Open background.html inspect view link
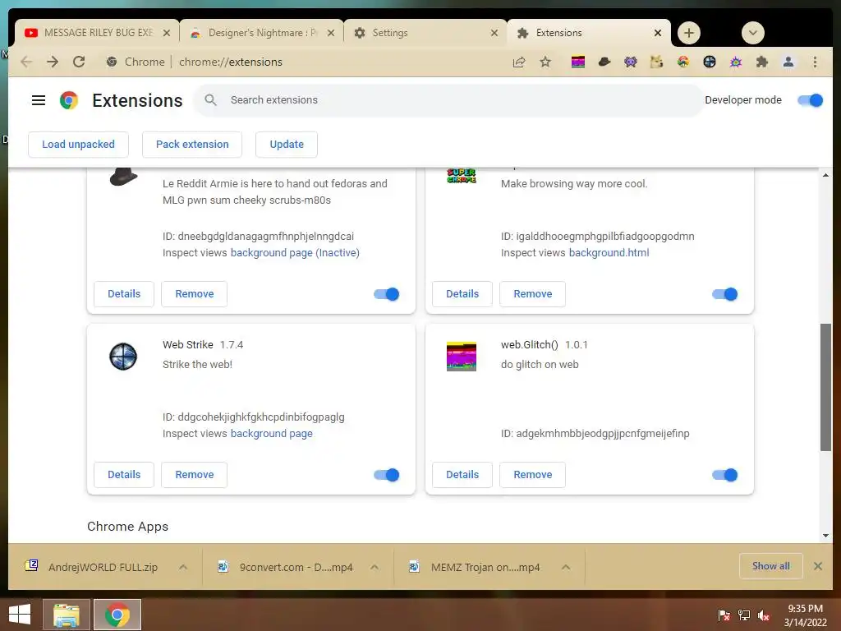Screen dimensions: 841x631 pyautogui.click(x=609, y=253)
